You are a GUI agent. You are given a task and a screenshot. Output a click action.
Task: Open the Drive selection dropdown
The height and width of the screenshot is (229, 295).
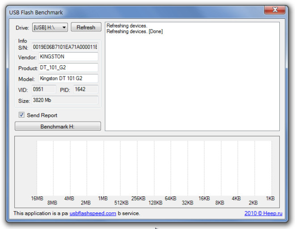click(50, 27)
